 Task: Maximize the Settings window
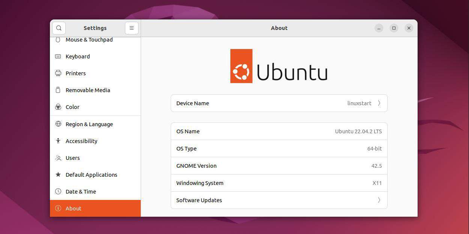click(x=394, y=28)
